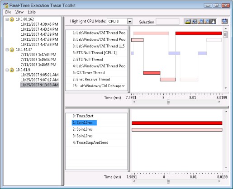Click the upper time scrollbar thumb
The image size is (233, 189).
[x=168, y=102]
